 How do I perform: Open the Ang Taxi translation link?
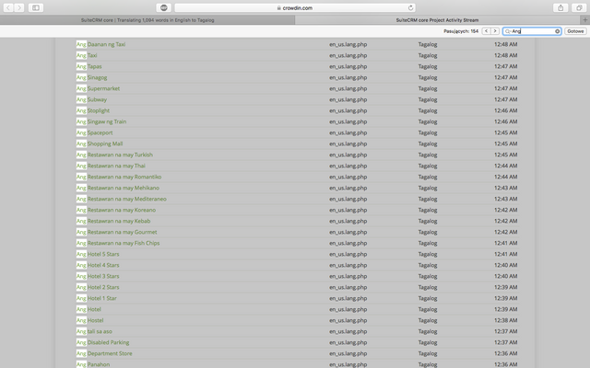coord(87,55)
